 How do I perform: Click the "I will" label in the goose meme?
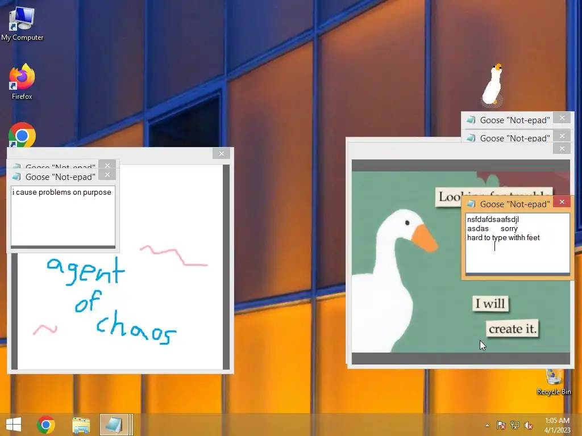[490, 304]
